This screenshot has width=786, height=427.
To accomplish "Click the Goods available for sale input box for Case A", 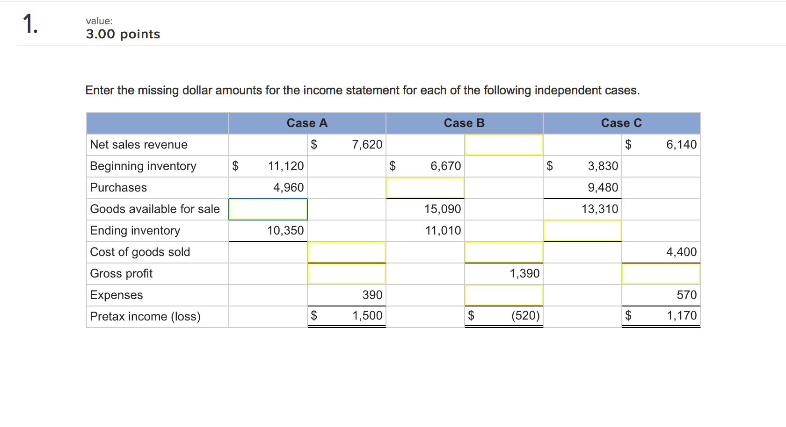I will click(x=267, y=209).
